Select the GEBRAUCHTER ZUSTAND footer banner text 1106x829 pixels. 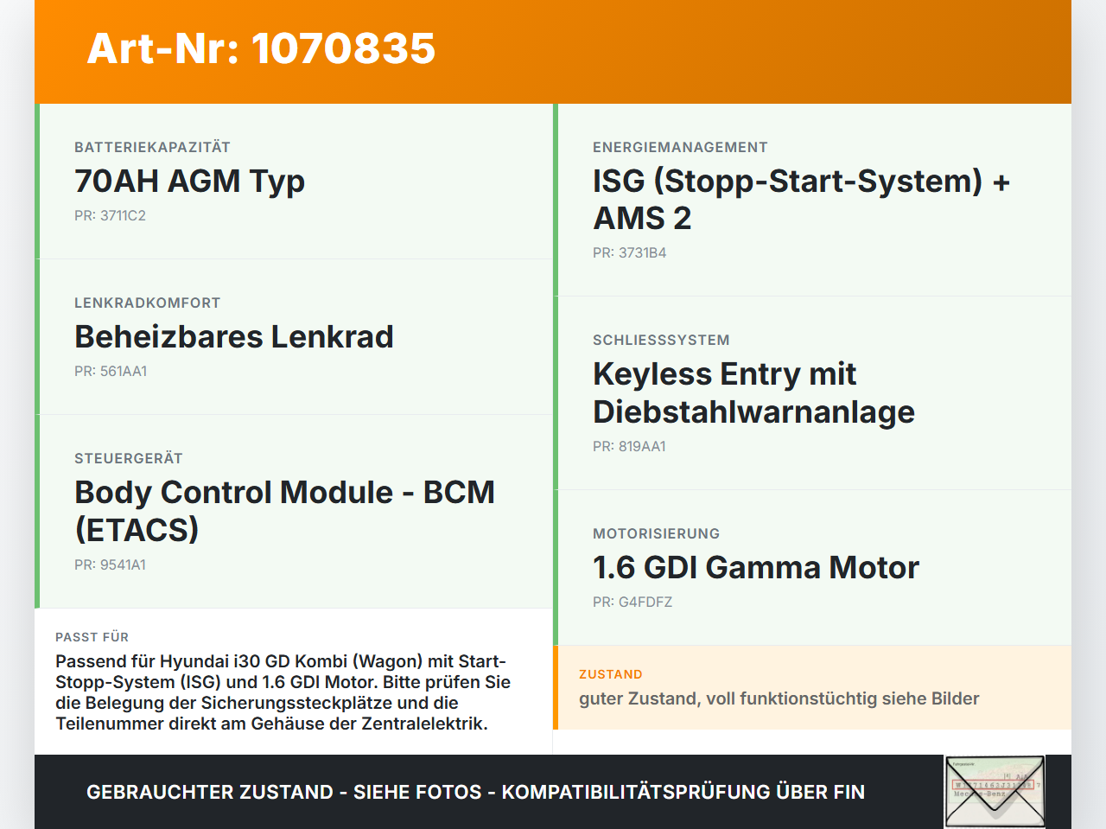pyautogui.click(x=475, y=792)
